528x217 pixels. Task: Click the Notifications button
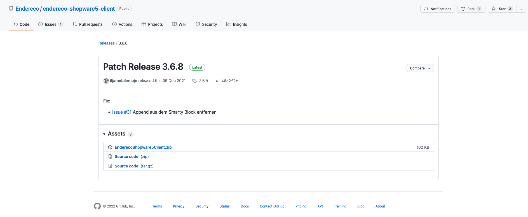[x=438, y=9]
